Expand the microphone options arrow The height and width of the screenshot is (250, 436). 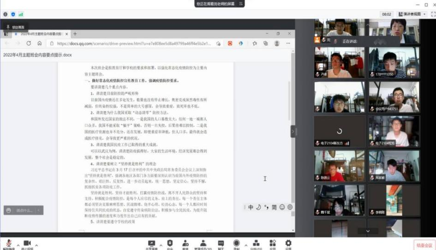pyautogui.click(x=18, y=244)
